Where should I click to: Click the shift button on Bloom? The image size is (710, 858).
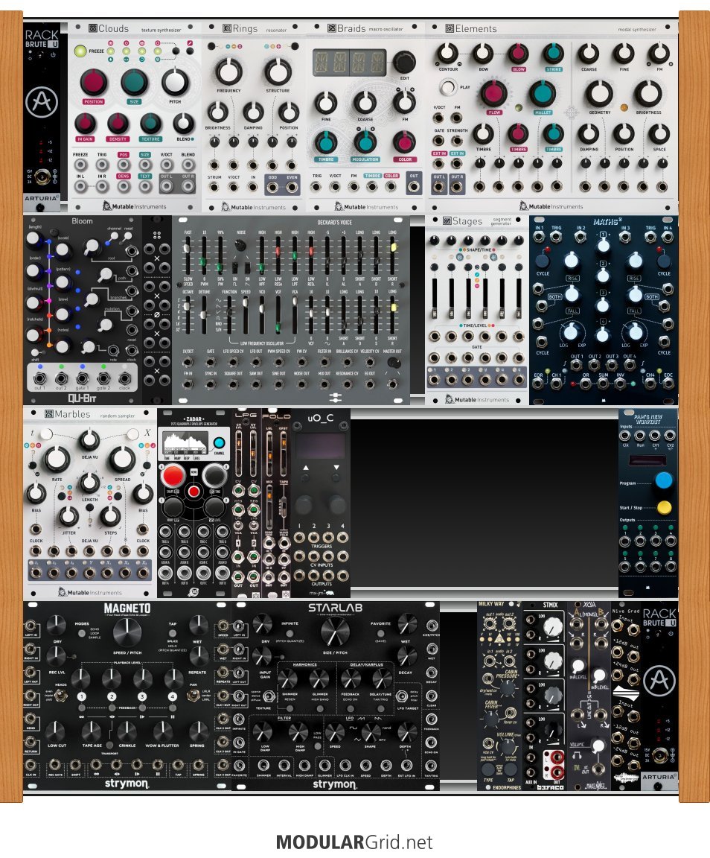tap(35, 353)
